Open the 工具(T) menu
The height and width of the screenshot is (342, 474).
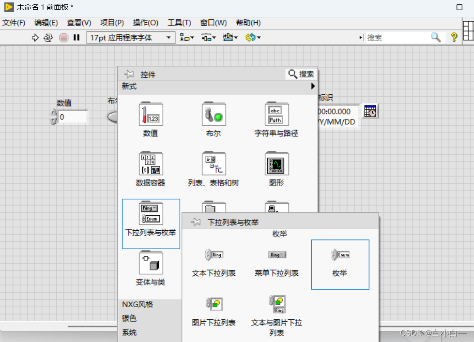click(179, 23)
